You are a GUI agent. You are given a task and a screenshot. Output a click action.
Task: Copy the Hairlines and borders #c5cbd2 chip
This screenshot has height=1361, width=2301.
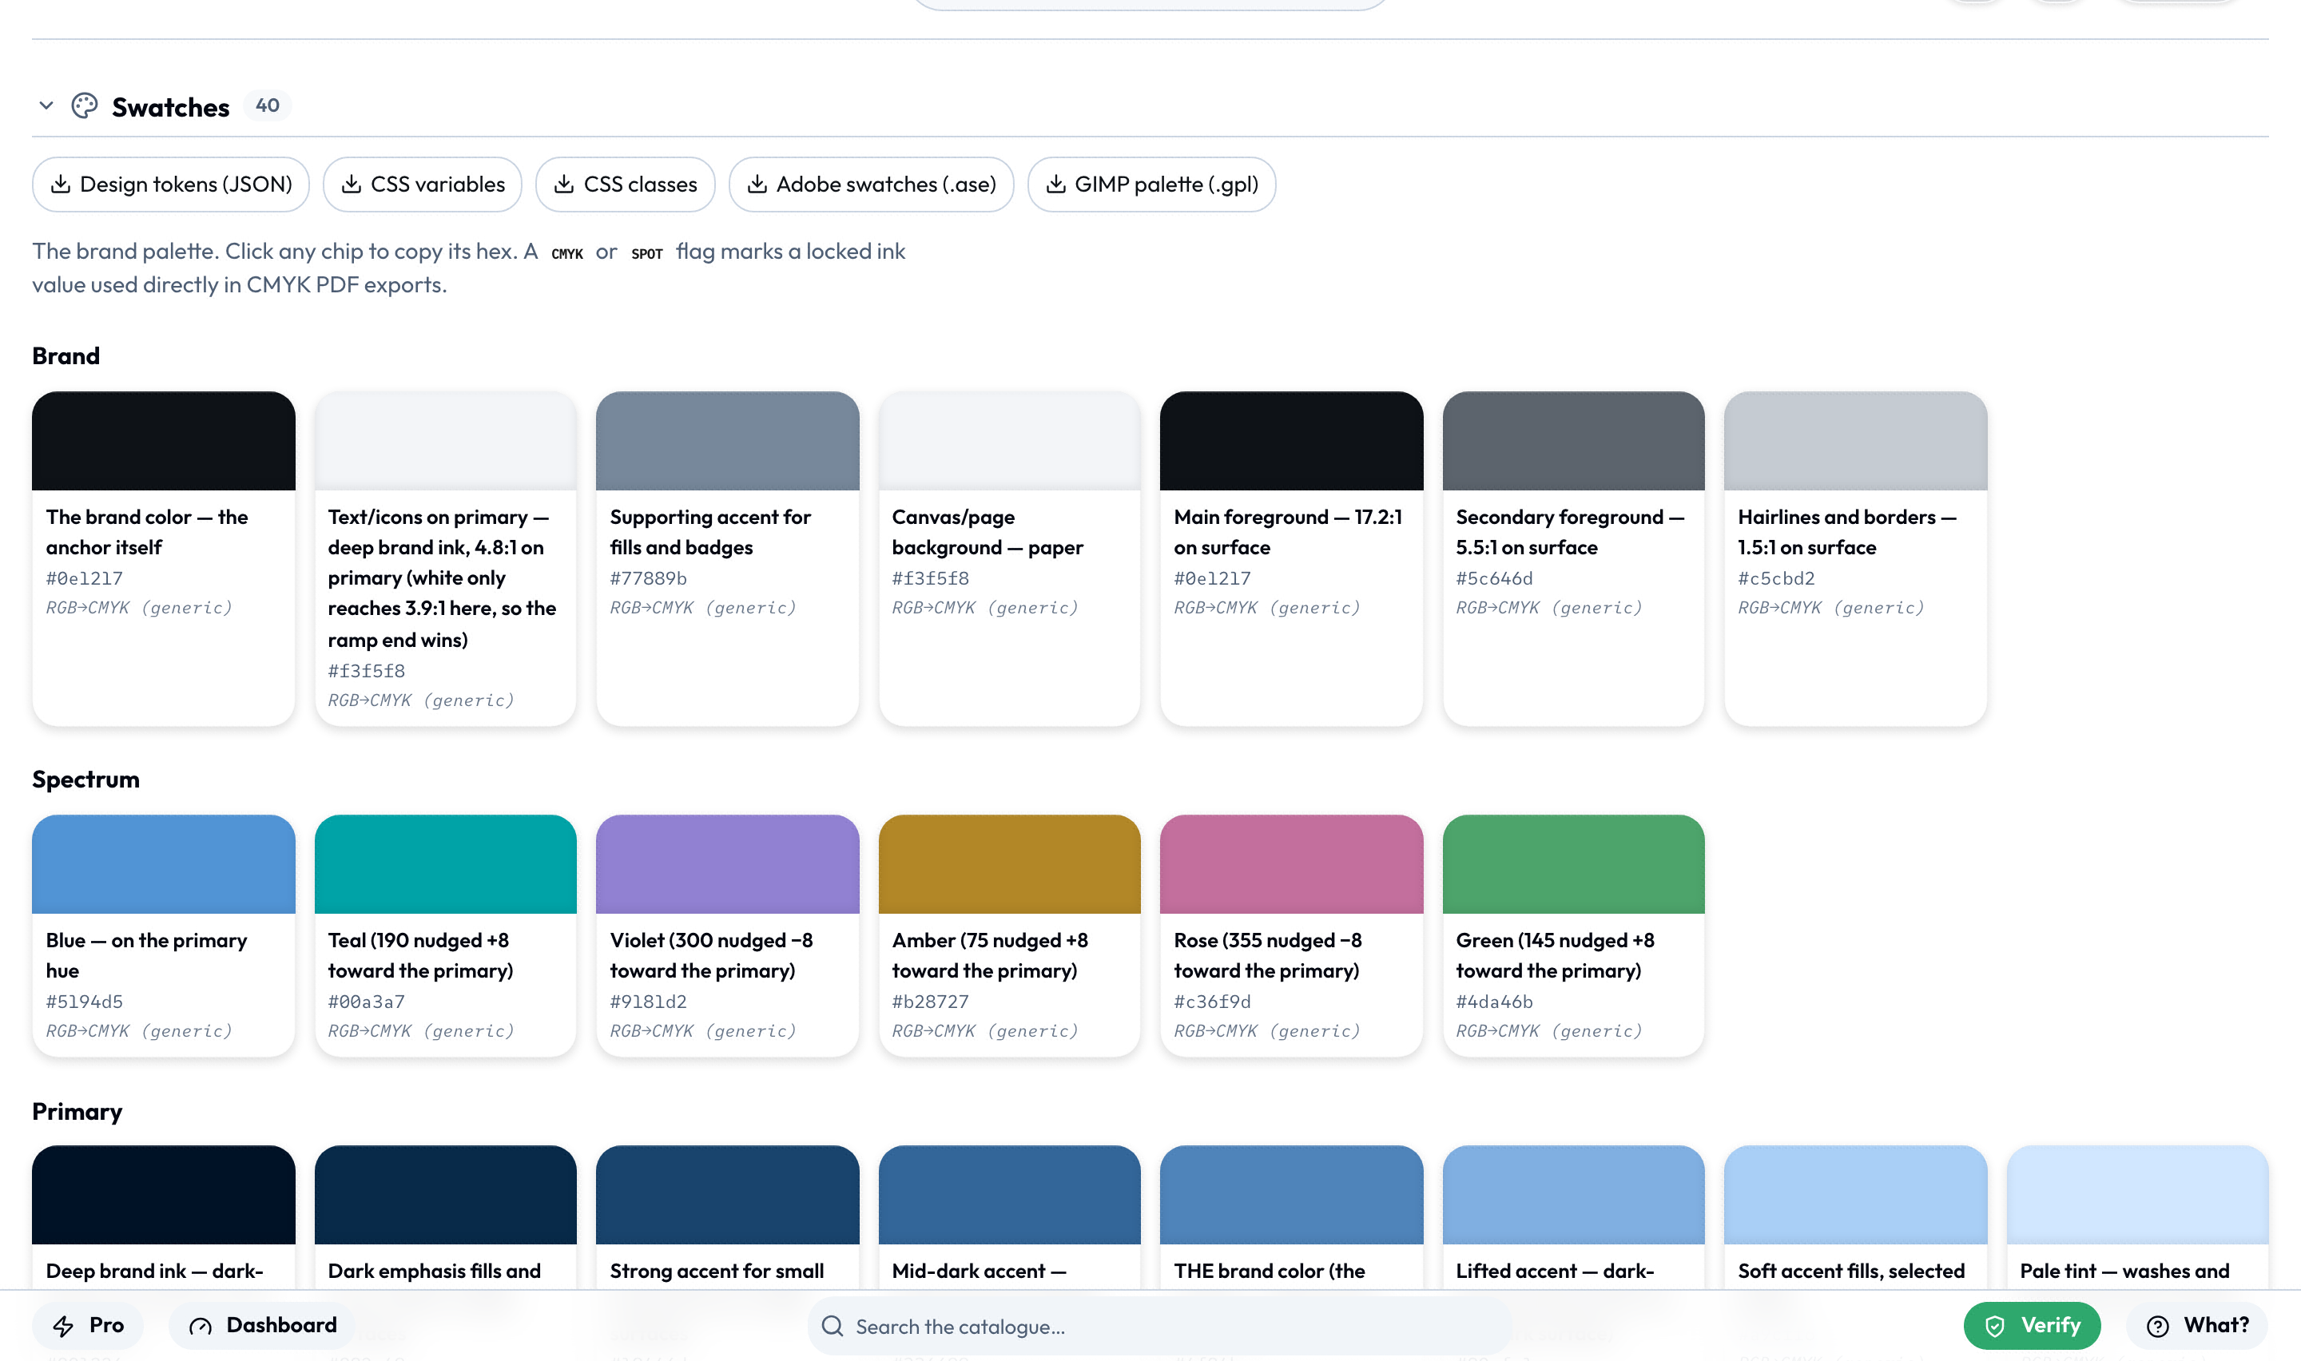tap(1855, 558)
